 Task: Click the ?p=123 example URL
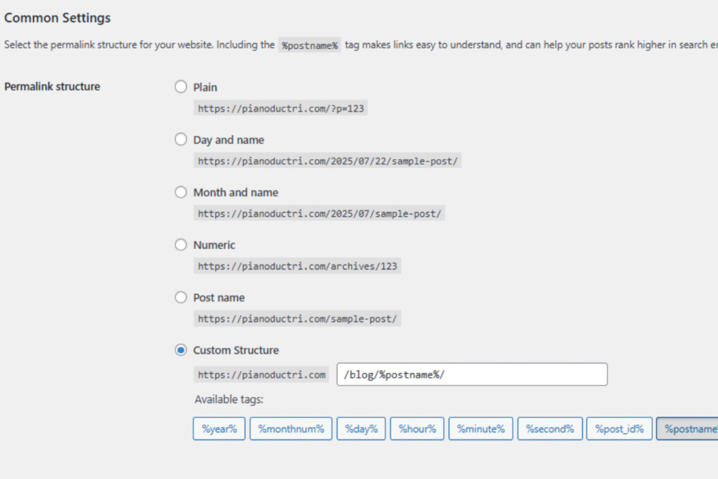[280, 109]
